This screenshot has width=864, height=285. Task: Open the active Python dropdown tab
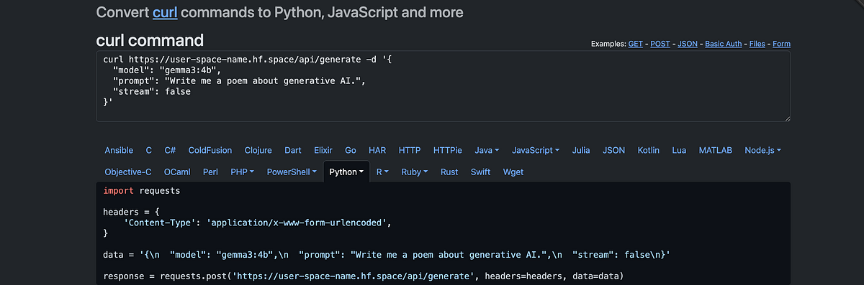[346, 172]
